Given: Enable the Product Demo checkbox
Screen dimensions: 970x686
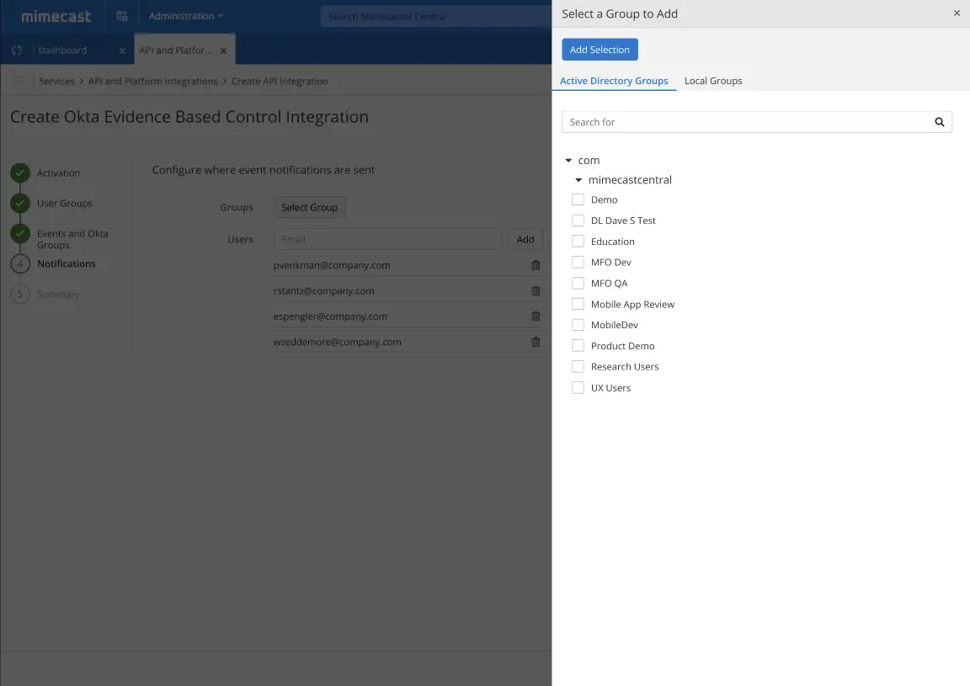Looking at the screenshot, I should [x=578, y=346].
